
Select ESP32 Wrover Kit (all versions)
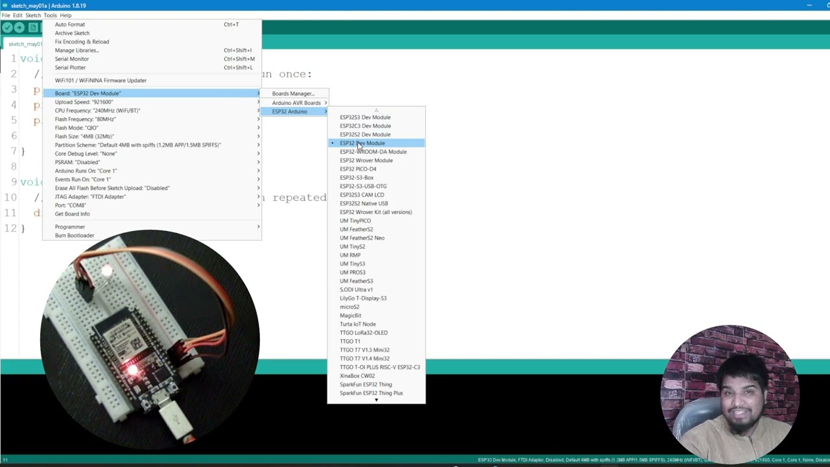(376, 212)
